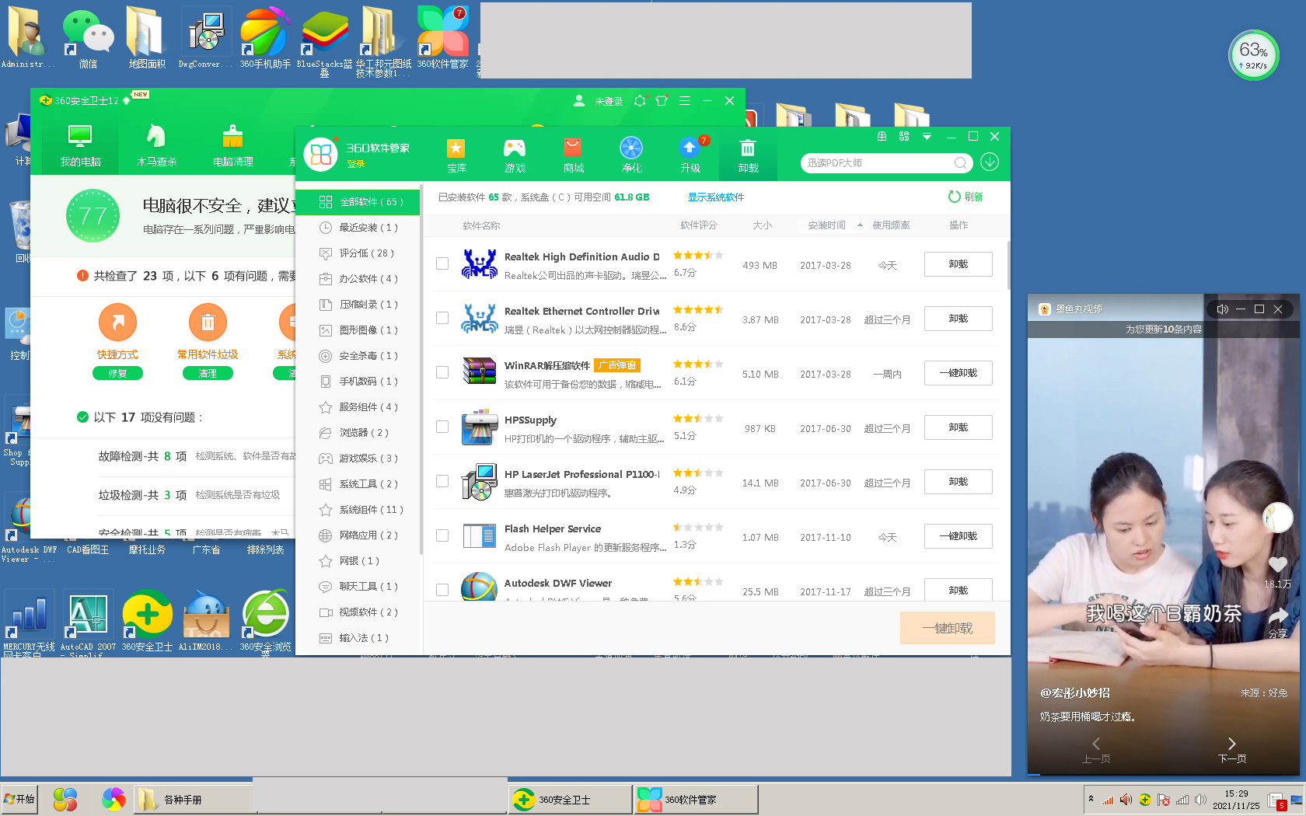
Task: Open the main menu icon in 360安全卫士
Action: tap(685, 100)
